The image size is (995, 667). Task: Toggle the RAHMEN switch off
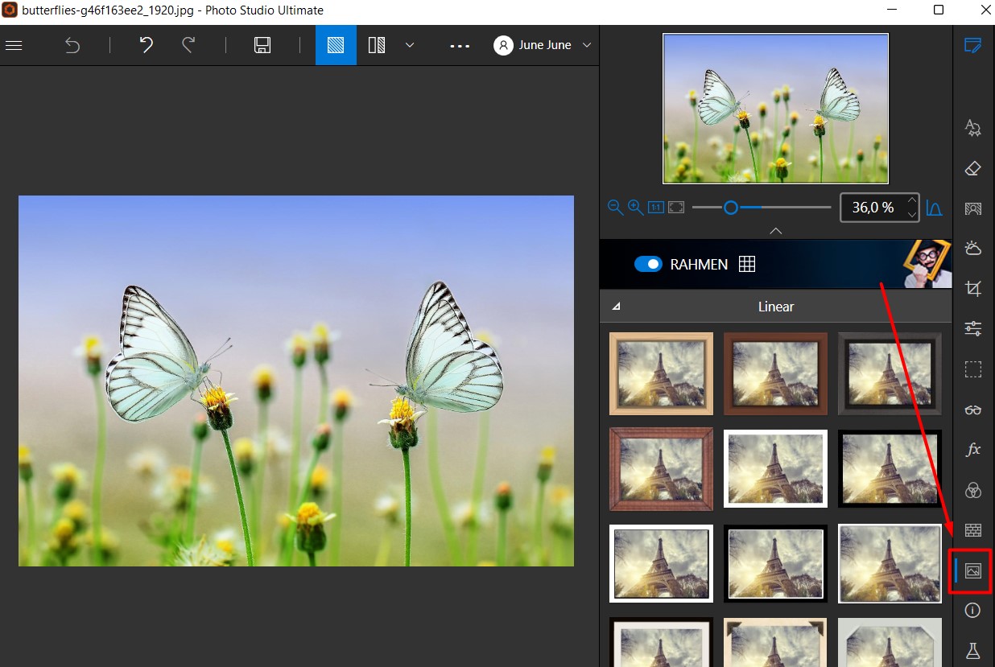point(648,264)
